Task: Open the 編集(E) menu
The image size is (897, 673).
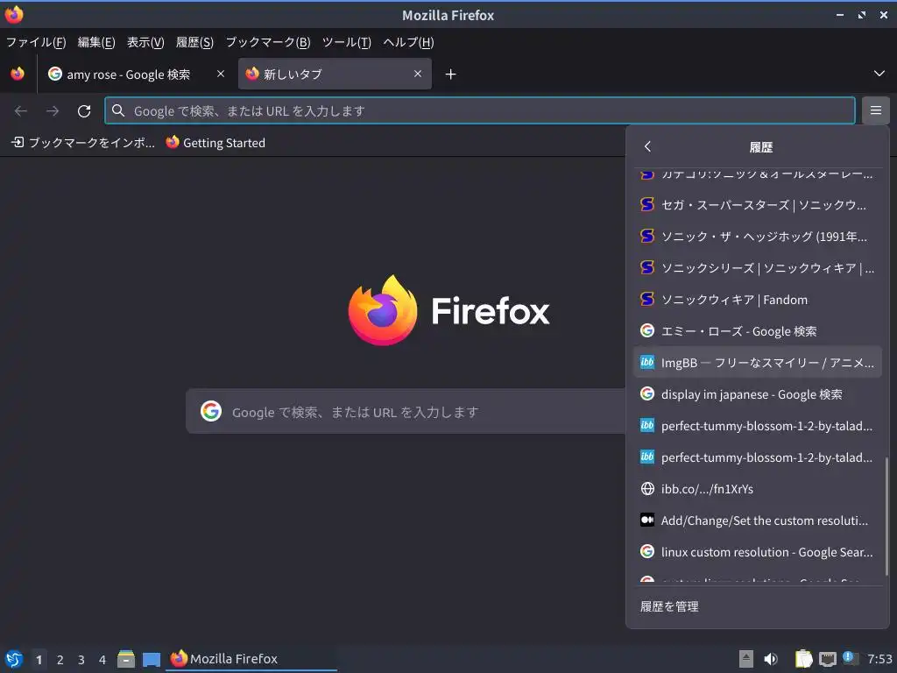Action: (x=96, y=42)
